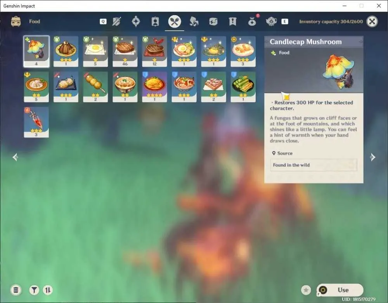
Task: Select the brown mound-shaped three-star dish
Action: point(66,52)
